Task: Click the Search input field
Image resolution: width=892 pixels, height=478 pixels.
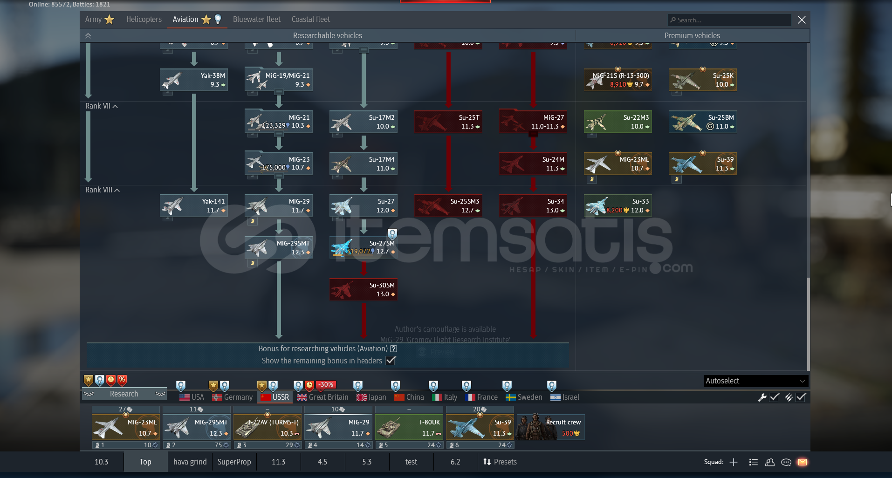Action: click(730, 20)
